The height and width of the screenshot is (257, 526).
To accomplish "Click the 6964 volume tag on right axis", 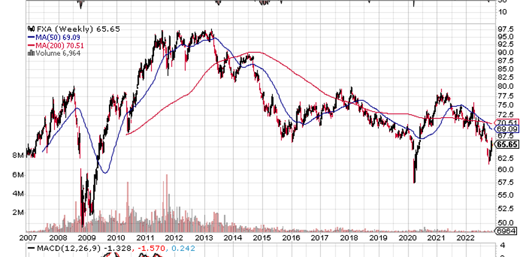I will 505,231.
